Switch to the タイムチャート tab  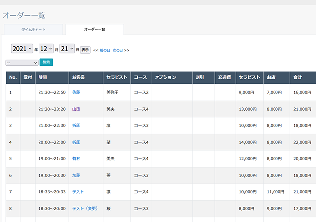click(x=34, y=30)
